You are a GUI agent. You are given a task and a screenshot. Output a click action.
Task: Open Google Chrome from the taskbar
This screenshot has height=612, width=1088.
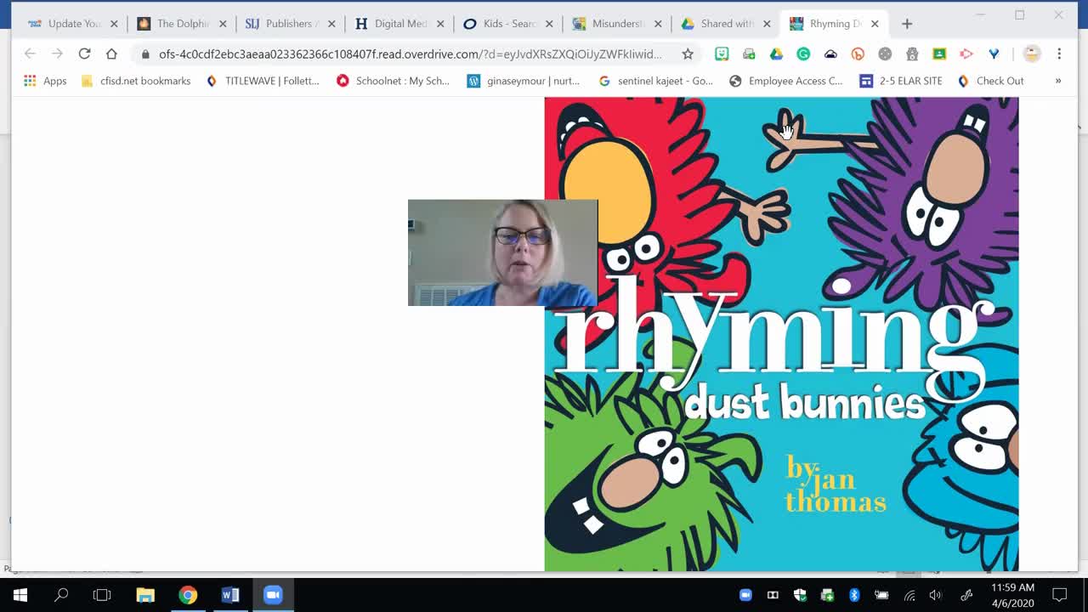pos(188,595)
